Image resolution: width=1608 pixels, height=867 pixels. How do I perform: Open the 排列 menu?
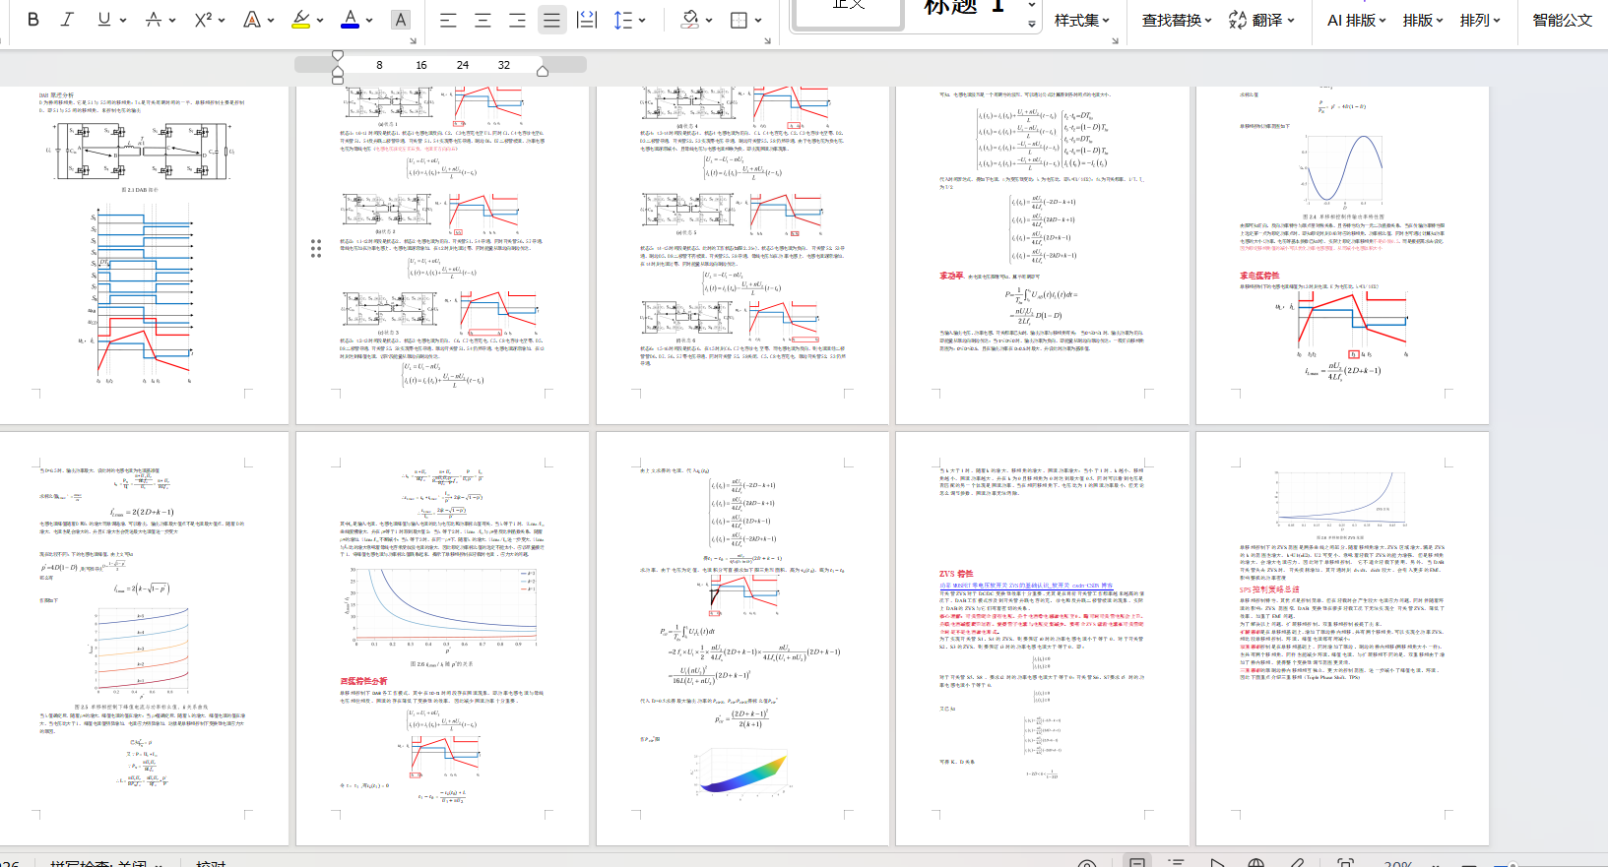[x=1480, y=20]
